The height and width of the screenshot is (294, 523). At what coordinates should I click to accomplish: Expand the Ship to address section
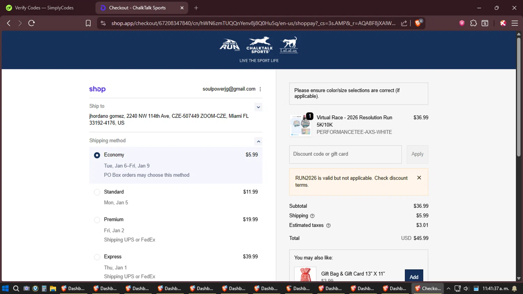258,107
